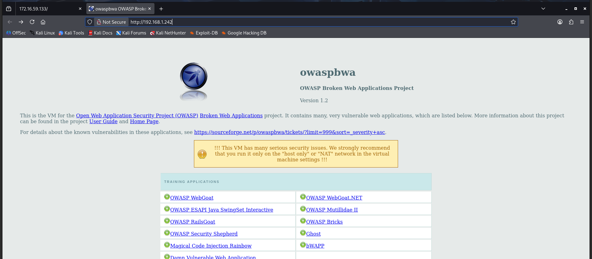Go forward with the forward arrow
592x259 pixels.
click(21, 22)
